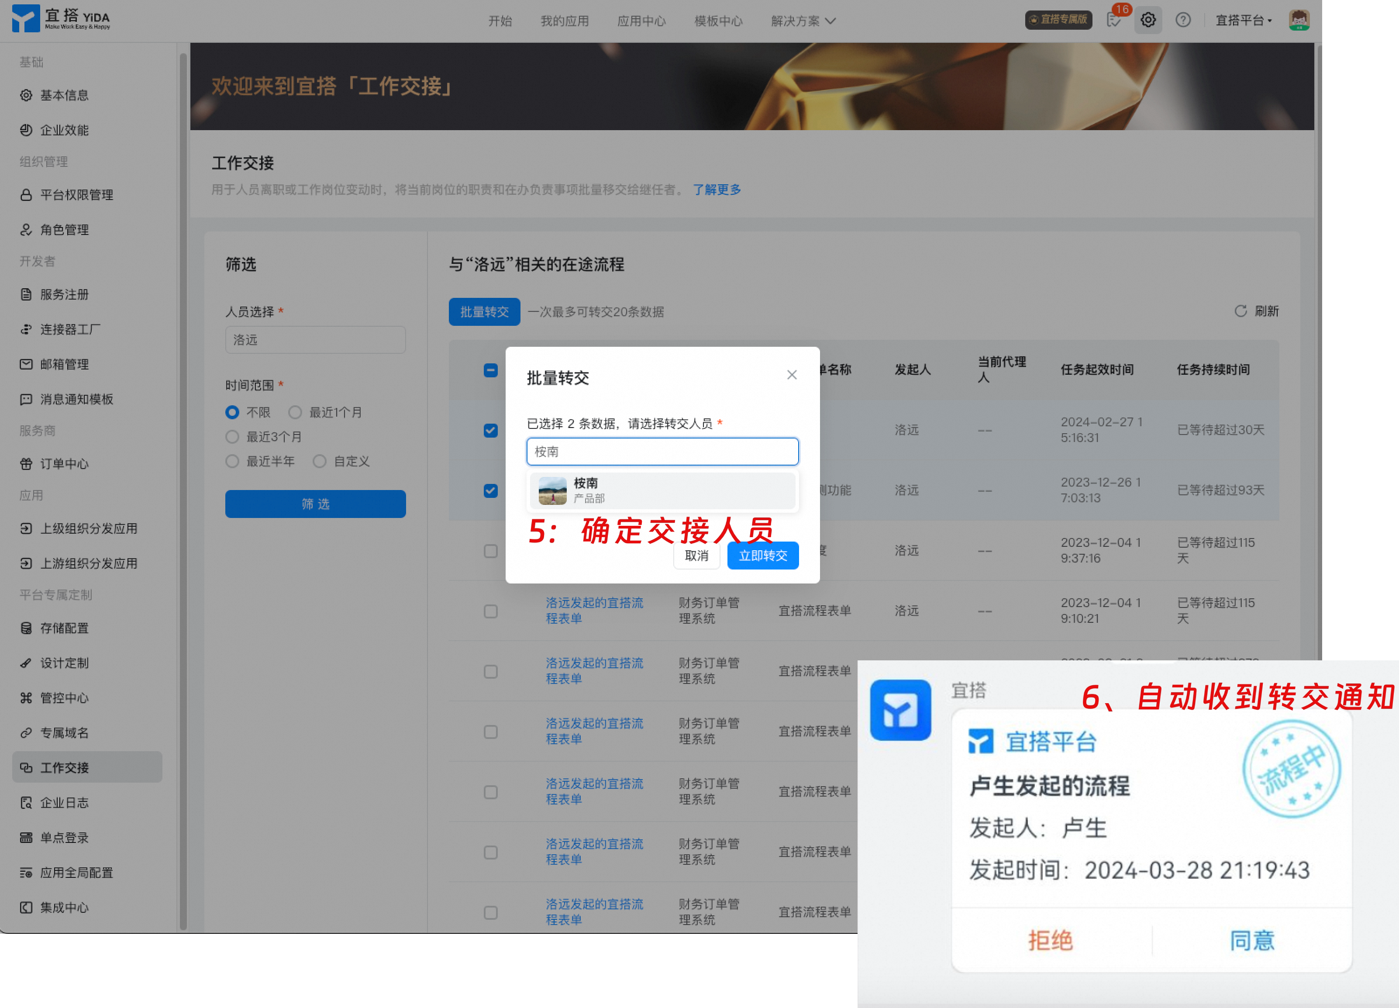1399x1008 pixels.
Task: Open the 宜搭平台 account dropdown
Action: pyautogui.click(x=1244, y=21)
